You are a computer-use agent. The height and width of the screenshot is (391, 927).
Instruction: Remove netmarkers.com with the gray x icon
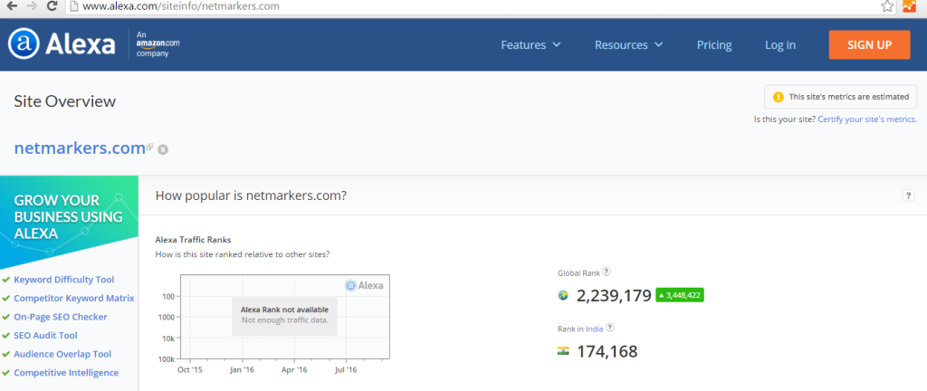[163, 149]
